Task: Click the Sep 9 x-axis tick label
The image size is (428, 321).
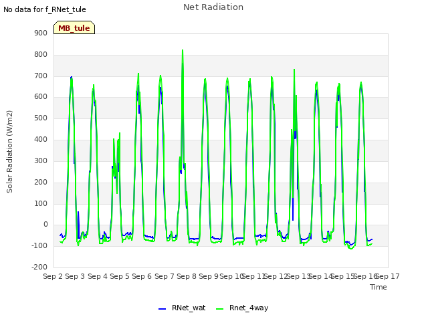Action: coord(209,276)
